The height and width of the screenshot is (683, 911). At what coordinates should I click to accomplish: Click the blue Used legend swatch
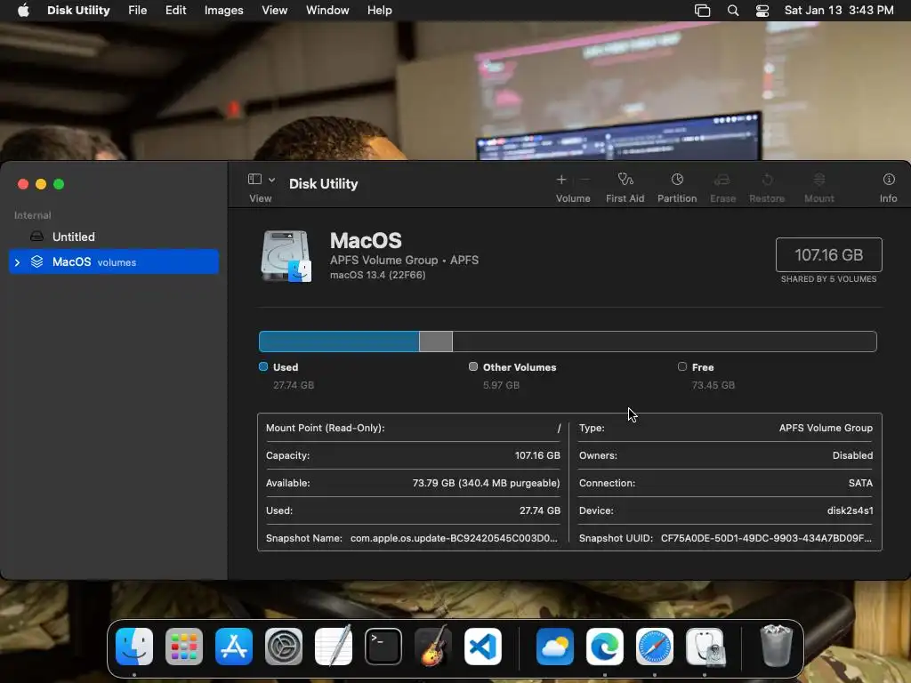click(263, 366)
